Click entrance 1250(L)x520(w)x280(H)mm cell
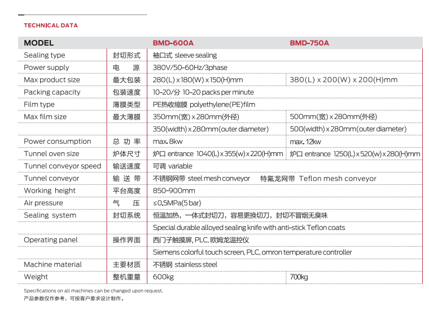 tap(355, 154)
